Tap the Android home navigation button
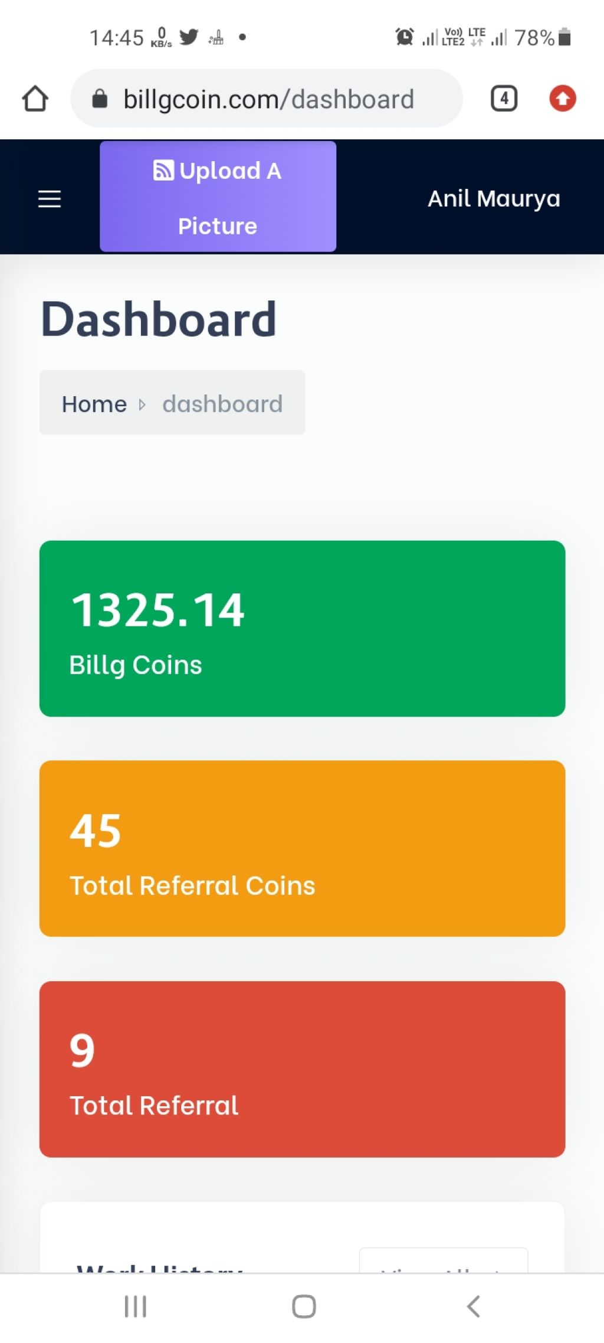This screenshot has height=1343, width=604. click(304, 1306)
